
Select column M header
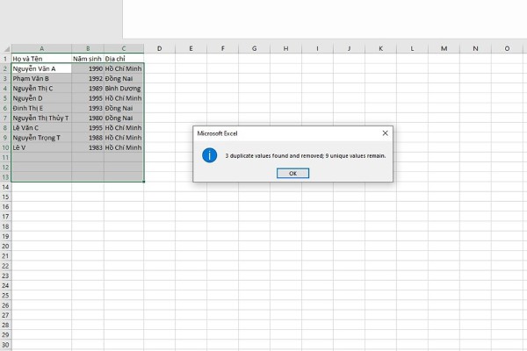444,48
